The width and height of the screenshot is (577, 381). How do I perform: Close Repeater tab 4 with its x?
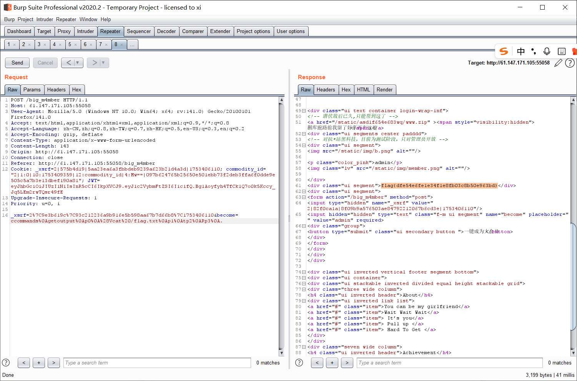(60, 45)
